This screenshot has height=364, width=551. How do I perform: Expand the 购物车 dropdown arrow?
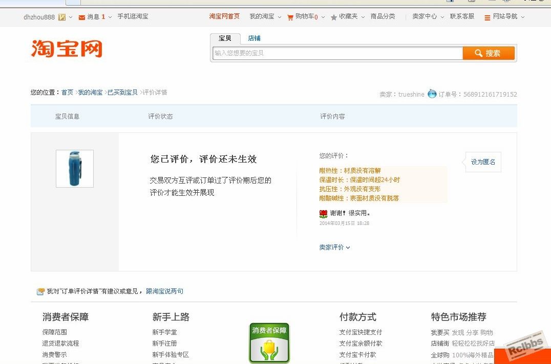tap(323, 17)
